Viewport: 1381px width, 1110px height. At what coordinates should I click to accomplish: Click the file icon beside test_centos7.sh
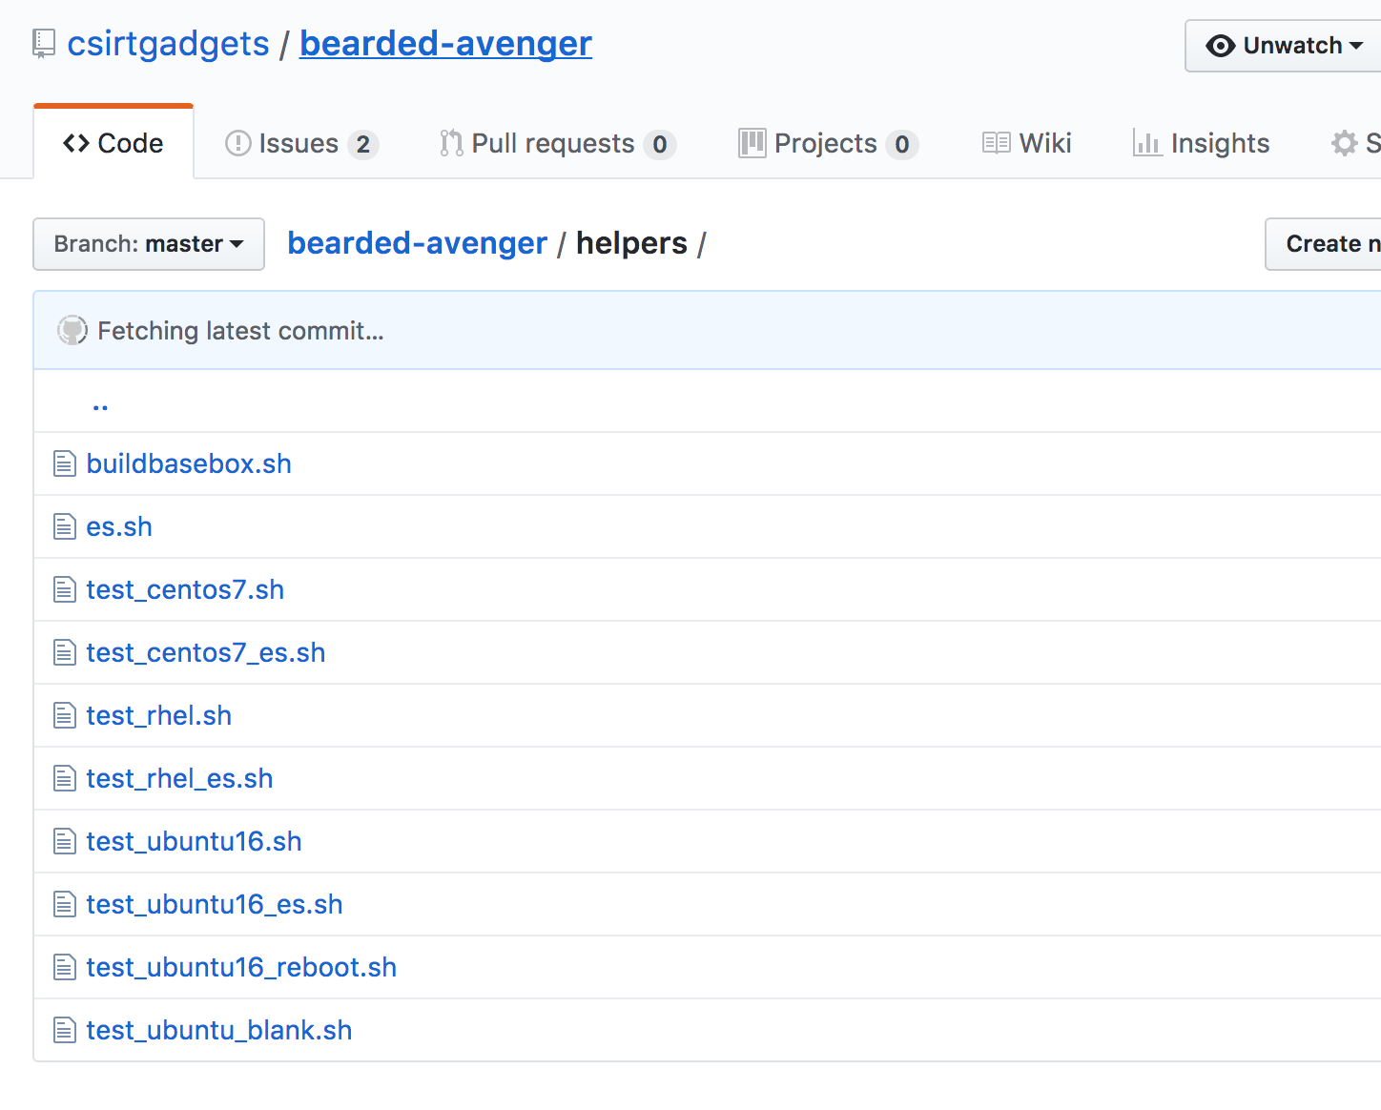click(65, 589)
